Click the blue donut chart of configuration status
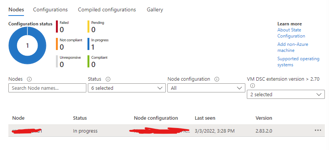 click(x=27, y=45)
